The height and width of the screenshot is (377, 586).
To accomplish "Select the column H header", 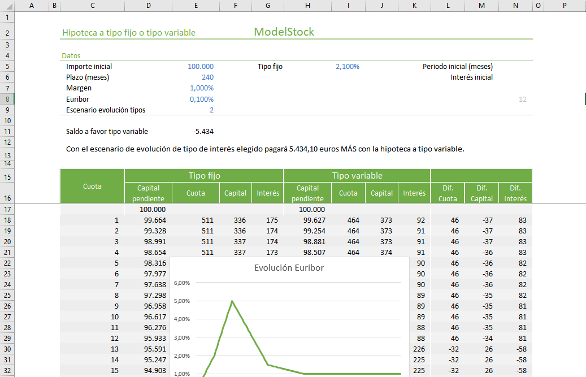I will (x=307, y=5).
